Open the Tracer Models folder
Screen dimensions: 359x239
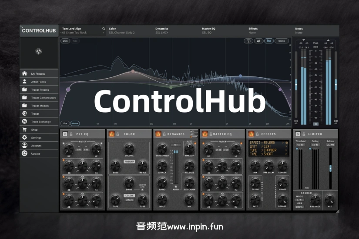pos(24,106)
